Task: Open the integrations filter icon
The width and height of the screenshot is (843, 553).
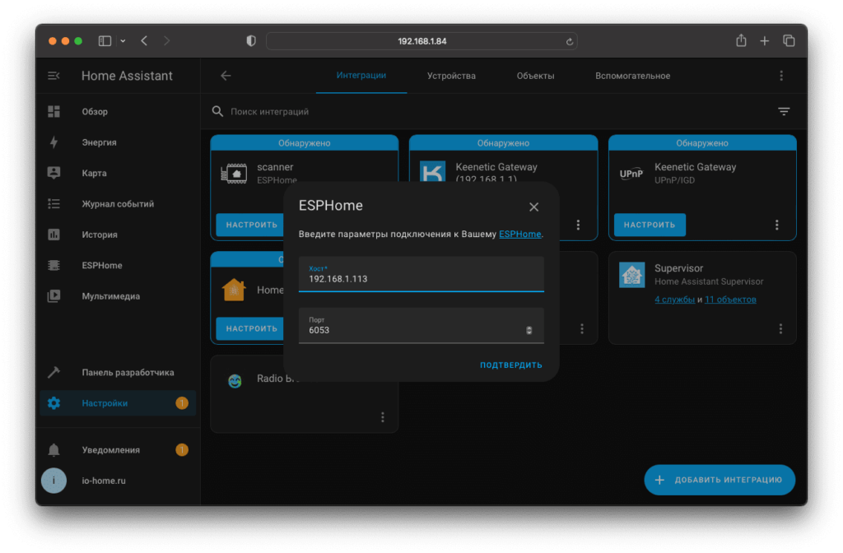Action: [x=784, y=111]
